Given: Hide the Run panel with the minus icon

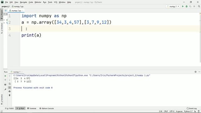Looking at the screenshot, I should pyautogui.click(x=199, y=72).
